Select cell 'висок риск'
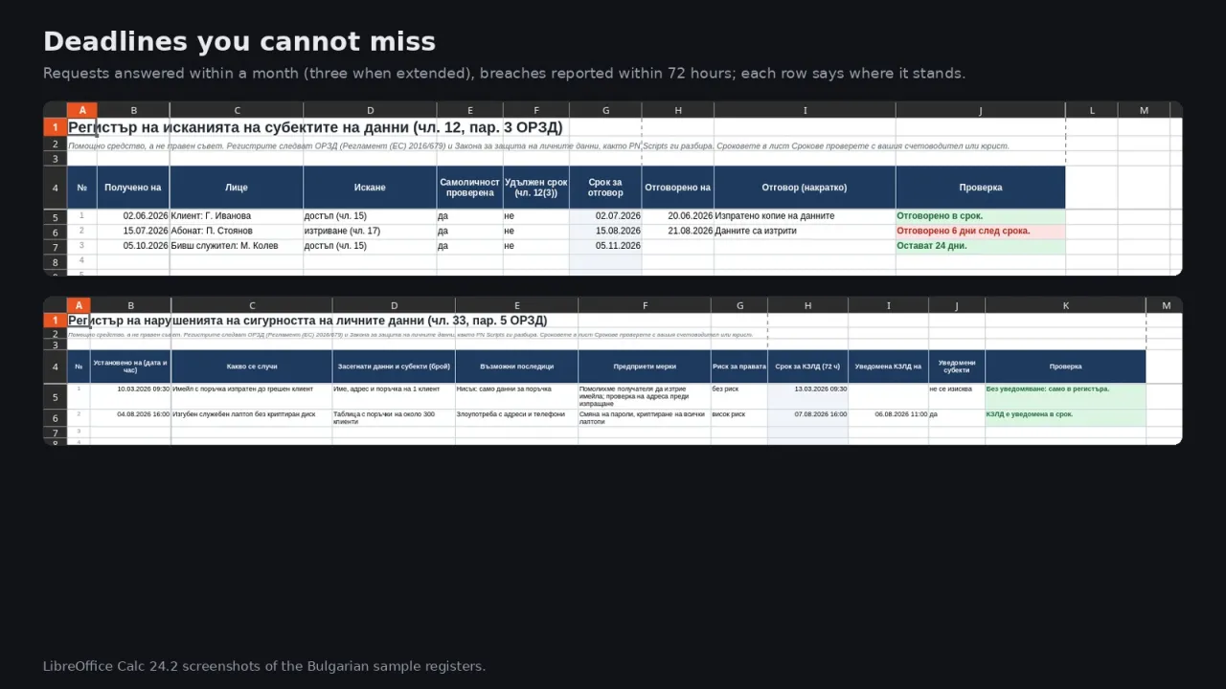The height and width of the screenshot is (689, 1226). coord(739,418)
